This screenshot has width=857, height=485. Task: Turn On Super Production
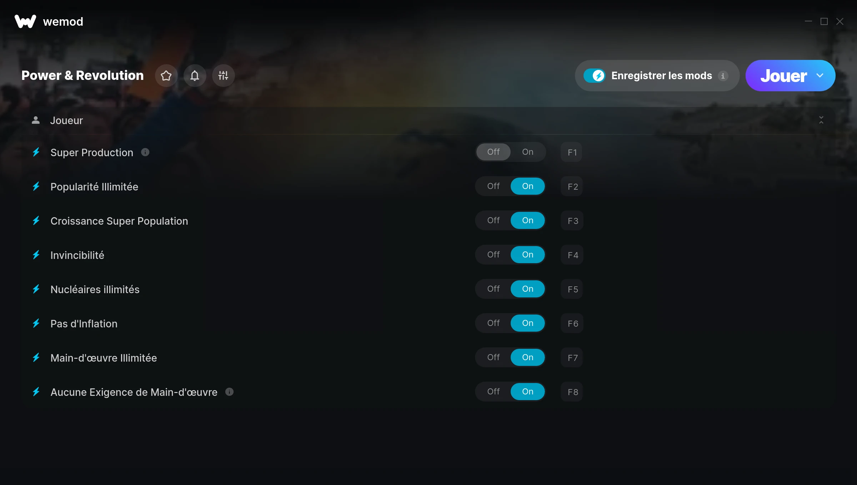[528, 152]
